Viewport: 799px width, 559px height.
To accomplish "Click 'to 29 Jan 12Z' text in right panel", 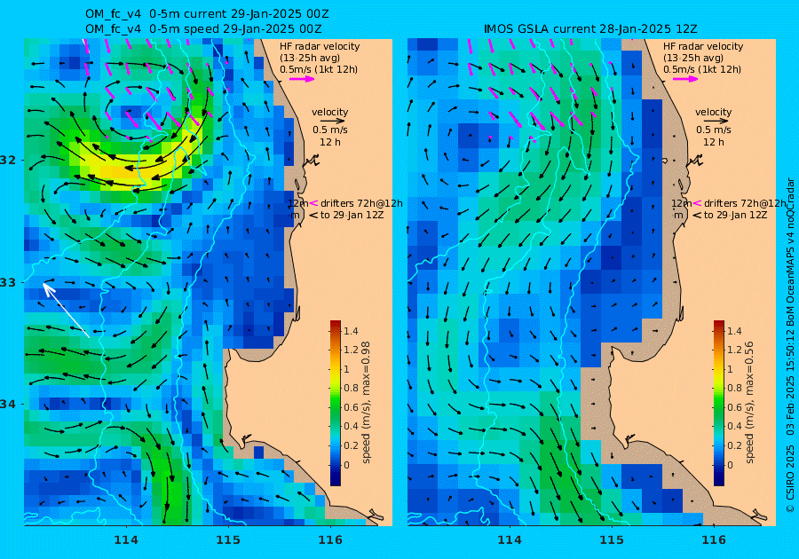I will coord(735,215).
